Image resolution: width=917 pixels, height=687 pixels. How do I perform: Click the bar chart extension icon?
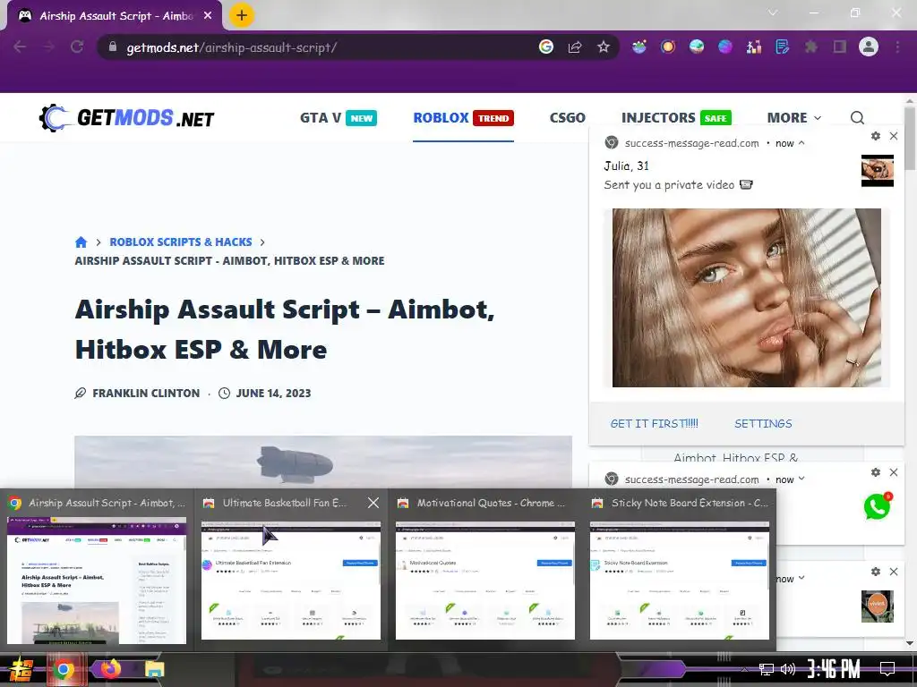pyautogui.click(x=754, y=47)
